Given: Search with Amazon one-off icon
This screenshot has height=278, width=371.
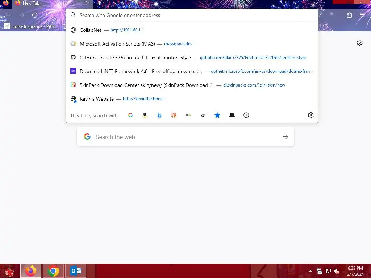Looking at the screenshot, I should 145,115.
